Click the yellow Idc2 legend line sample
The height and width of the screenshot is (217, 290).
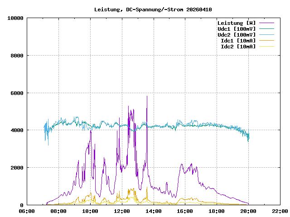[x=266, y=47]
